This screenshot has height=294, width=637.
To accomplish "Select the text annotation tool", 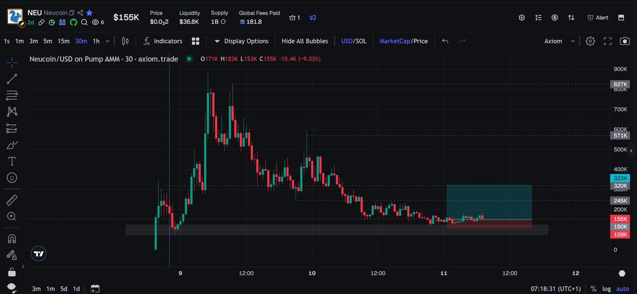I will (12, 161).
